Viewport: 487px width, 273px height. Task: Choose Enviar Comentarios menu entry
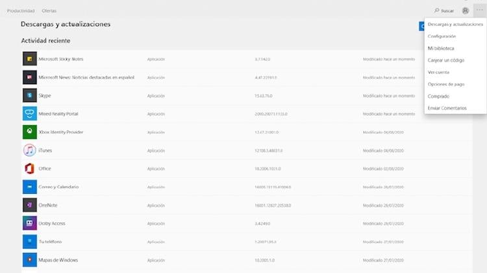pyautogui.click(x=455, y=108)
